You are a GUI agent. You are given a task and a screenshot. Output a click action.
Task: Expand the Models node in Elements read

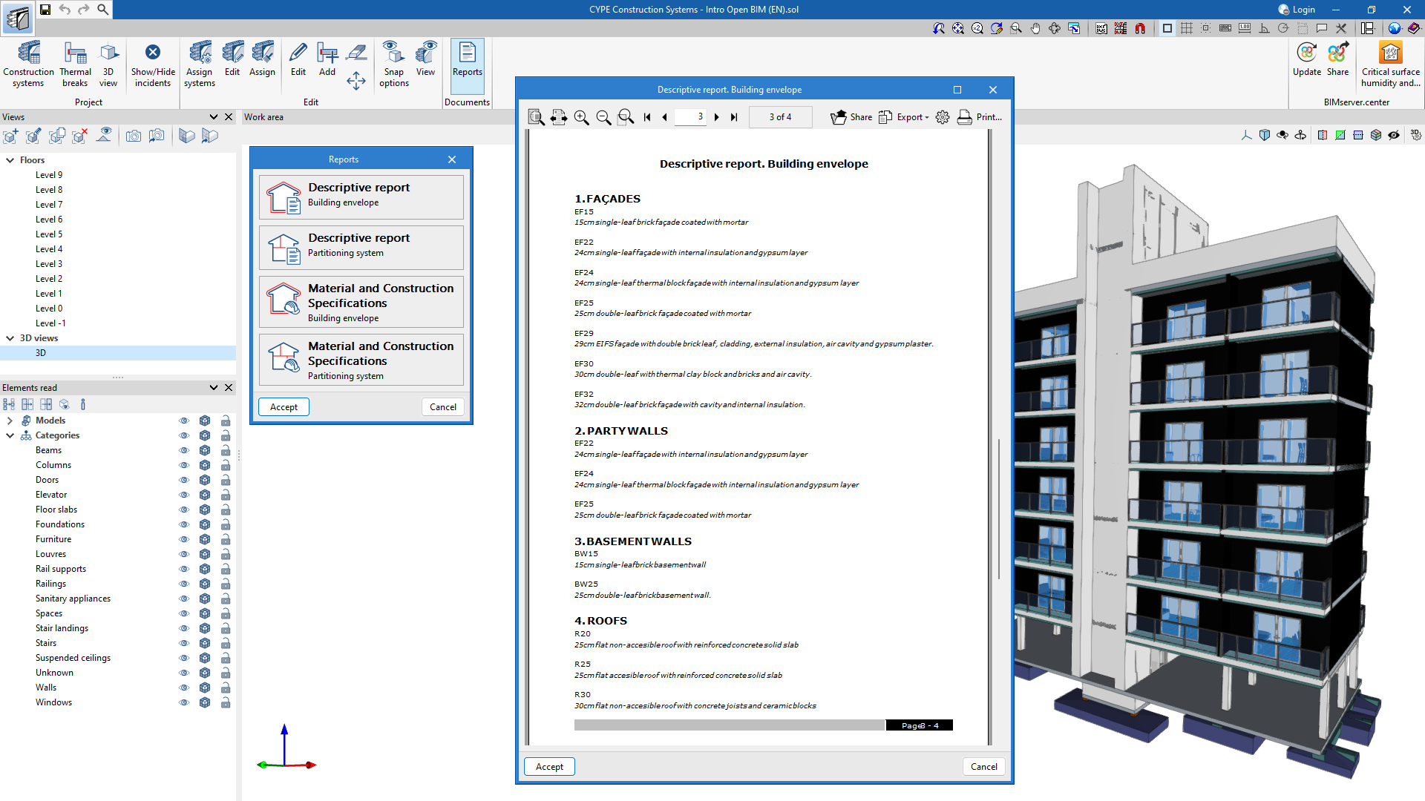(10, 420)
